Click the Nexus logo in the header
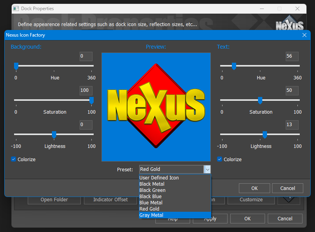Viewport: 315px width, 232px height. click(290, 23)
